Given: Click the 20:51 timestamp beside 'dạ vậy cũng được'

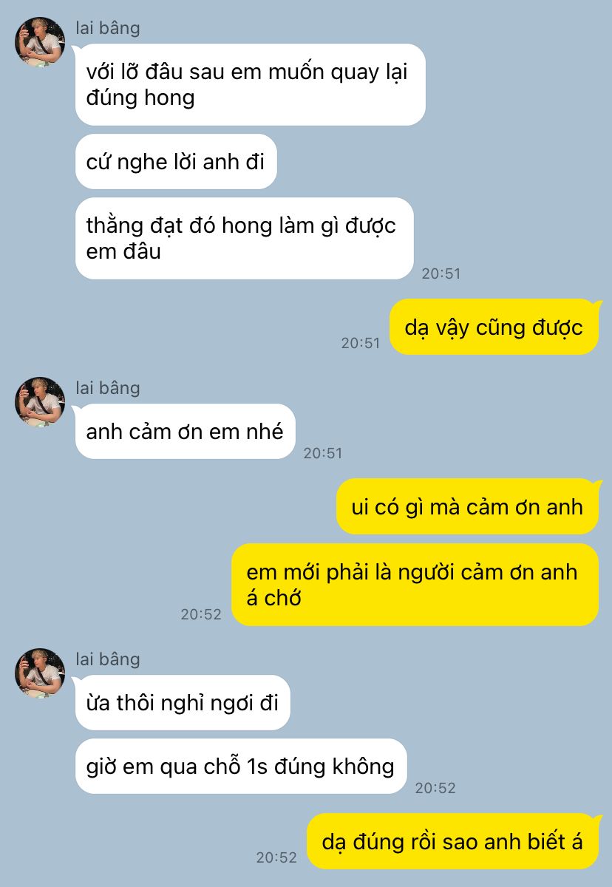Looking at the screenshot, I should (x=360, y=344).
